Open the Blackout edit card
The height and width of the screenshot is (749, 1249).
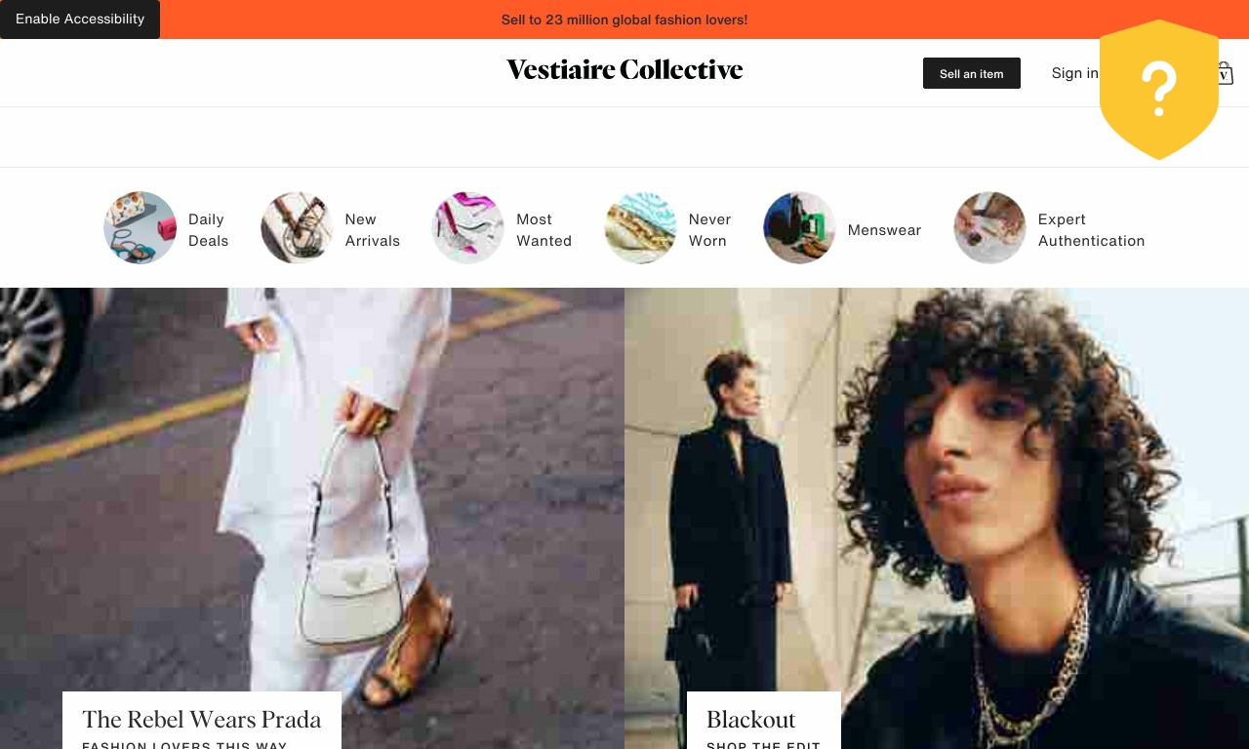click(x=764, y=721)
